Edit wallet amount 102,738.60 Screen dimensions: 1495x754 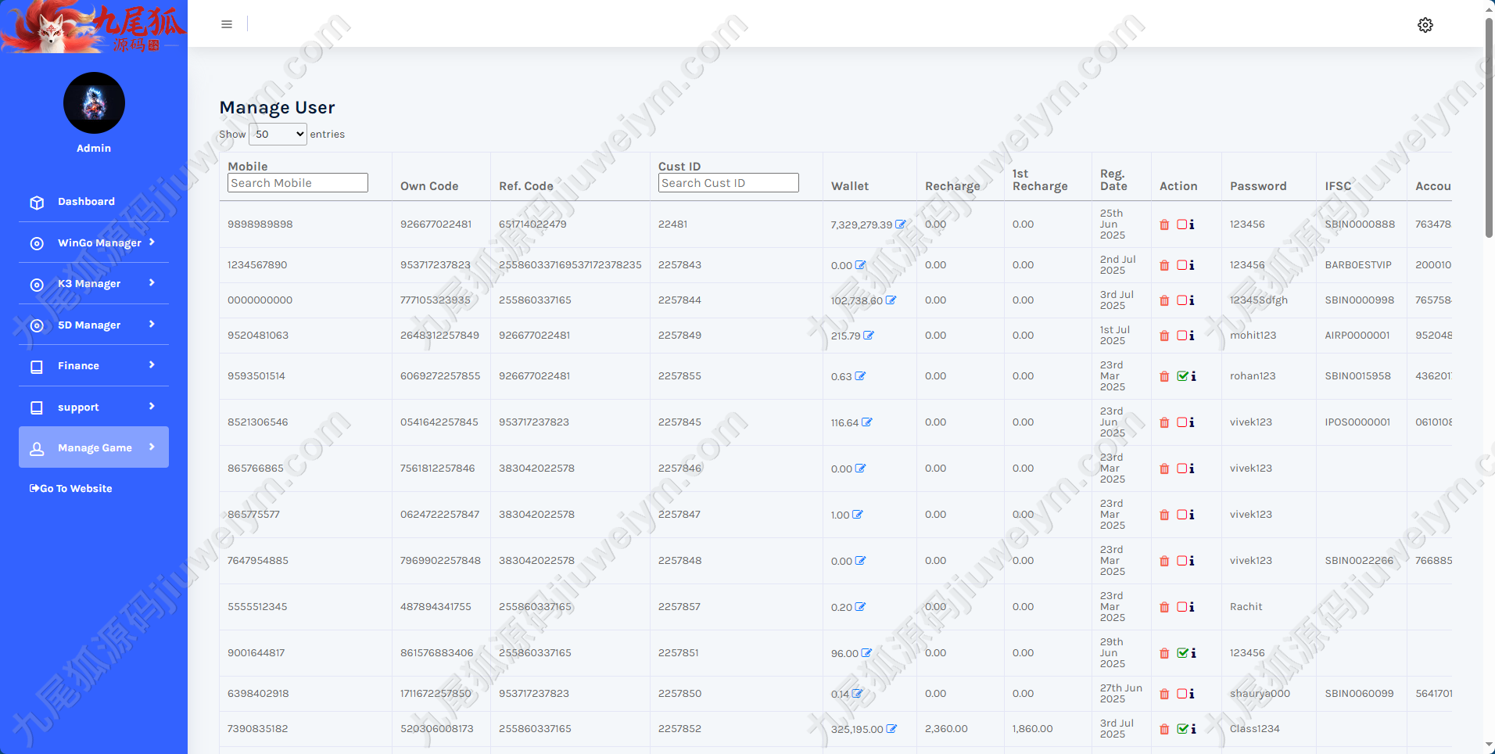(891, 300)
